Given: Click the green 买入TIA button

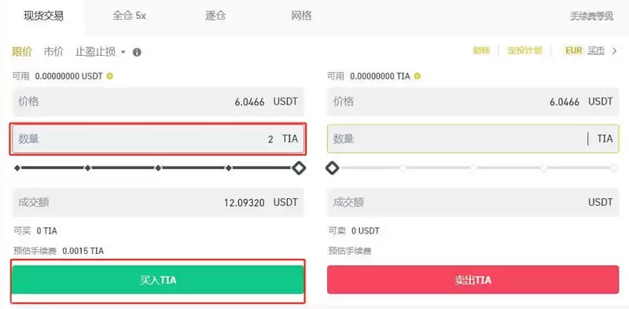Looking at the screenshot, I should coord(158,280).
